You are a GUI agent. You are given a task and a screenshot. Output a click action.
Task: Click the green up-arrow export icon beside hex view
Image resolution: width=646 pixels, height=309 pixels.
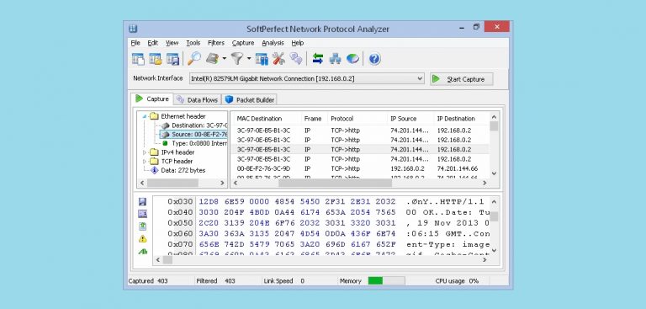pyautogui.click(x=142, y=226)
